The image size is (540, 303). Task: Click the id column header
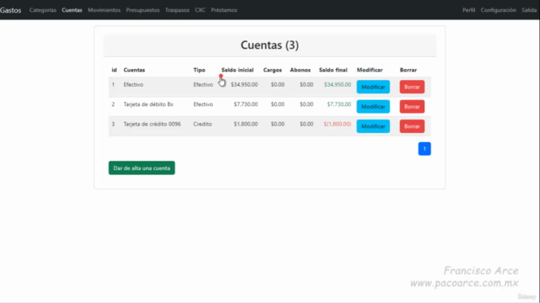point(114,70)
